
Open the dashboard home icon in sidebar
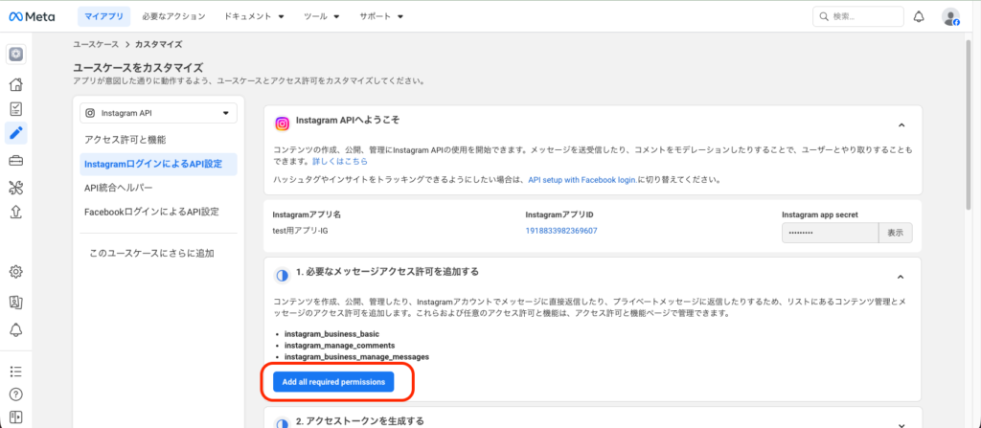pos(15,86)
